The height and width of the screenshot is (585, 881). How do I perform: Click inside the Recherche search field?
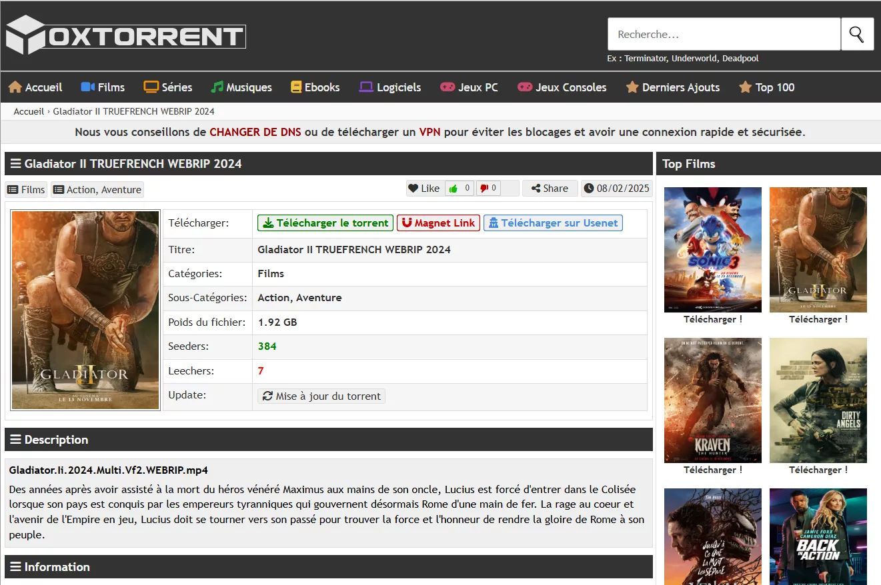point(724,33)
